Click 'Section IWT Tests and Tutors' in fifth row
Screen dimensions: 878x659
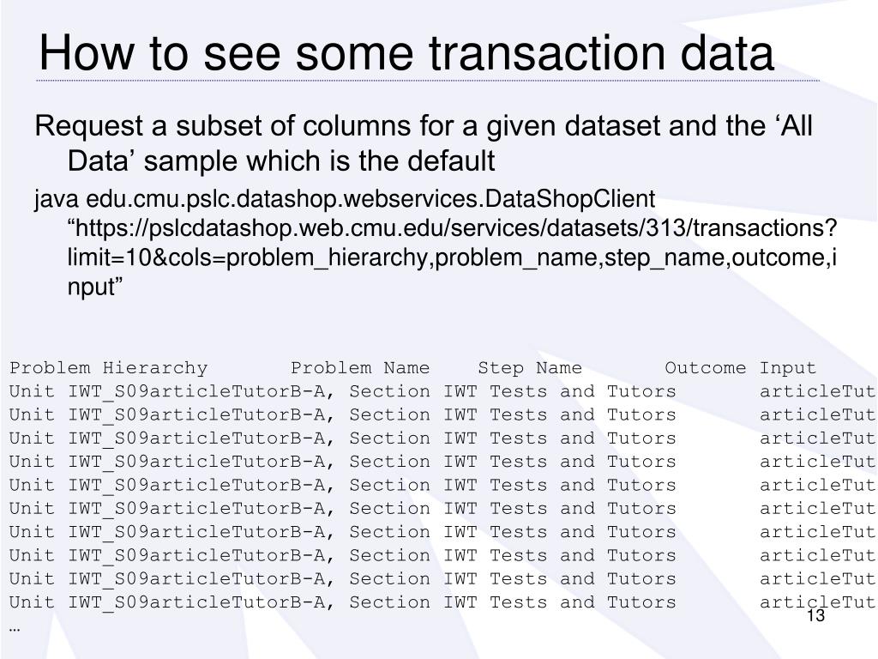[513, 486]
